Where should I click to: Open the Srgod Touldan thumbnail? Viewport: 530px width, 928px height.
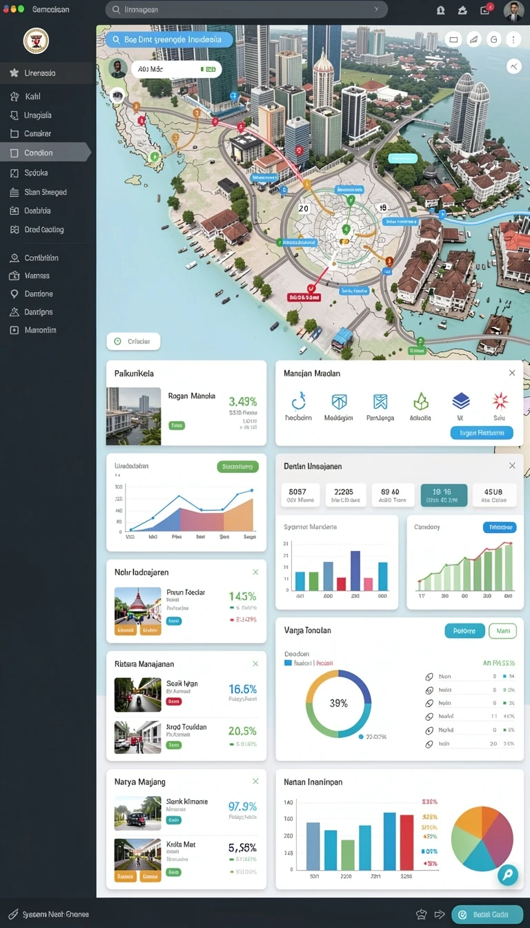tap(138, 737)
